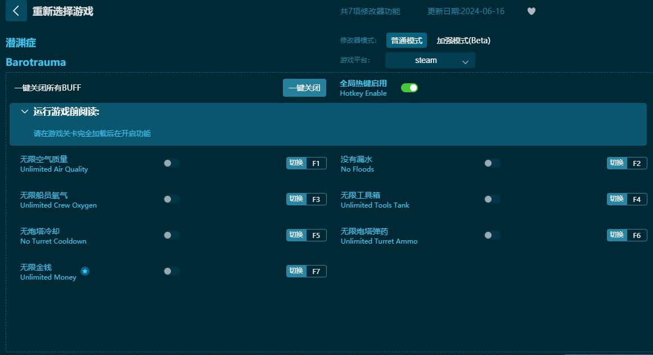
Task: Click 切换 button for F3 hotkey
Action: pos(296,199)
